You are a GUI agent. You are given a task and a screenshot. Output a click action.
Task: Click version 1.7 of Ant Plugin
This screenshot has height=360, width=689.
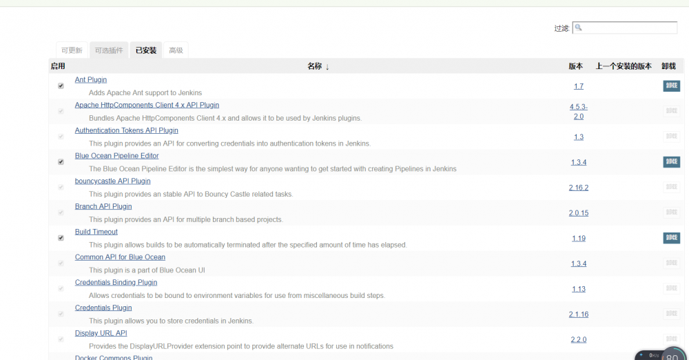click(x=579, y=86)
